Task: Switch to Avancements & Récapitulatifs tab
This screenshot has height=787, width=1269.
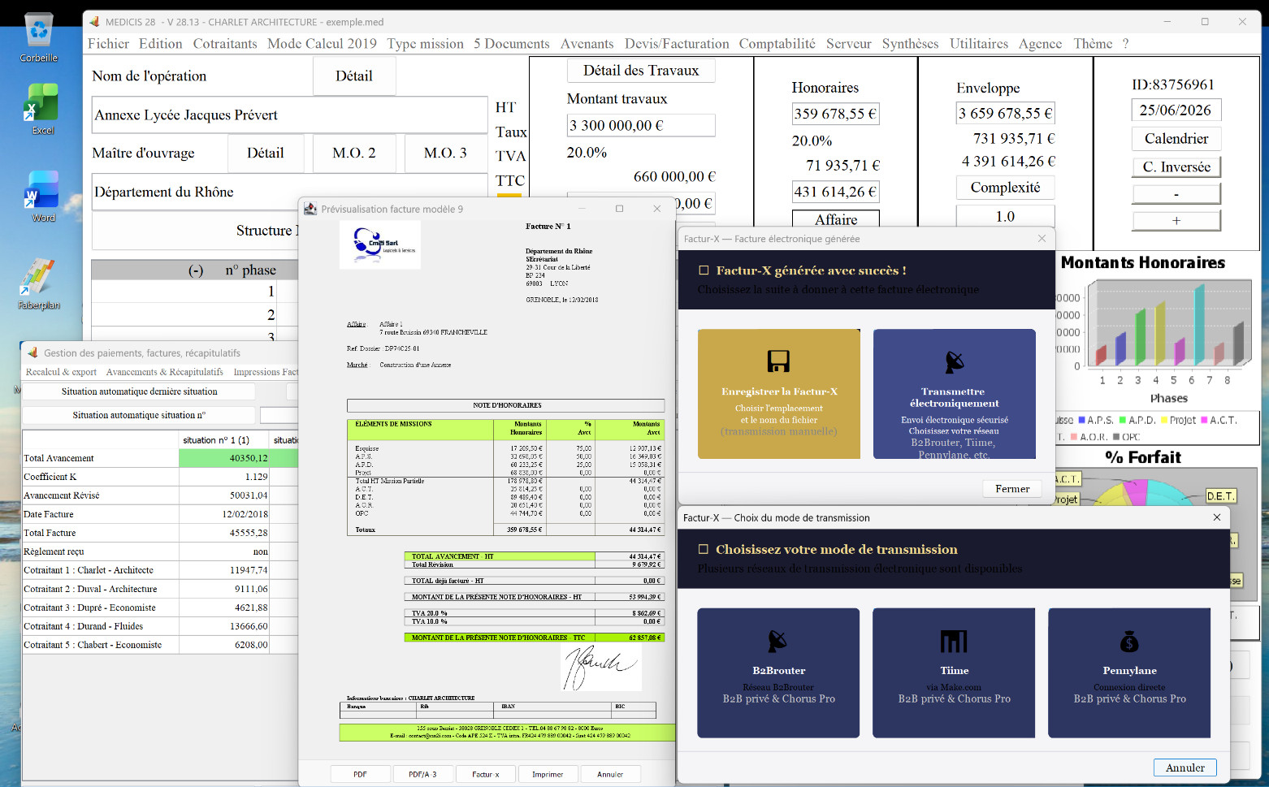Action: [x=165, y=372]
